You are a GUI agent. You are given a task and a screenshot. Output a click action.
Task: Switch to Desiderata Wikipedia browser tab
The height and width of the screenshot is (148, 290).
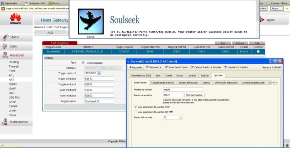tap(36, 3)
